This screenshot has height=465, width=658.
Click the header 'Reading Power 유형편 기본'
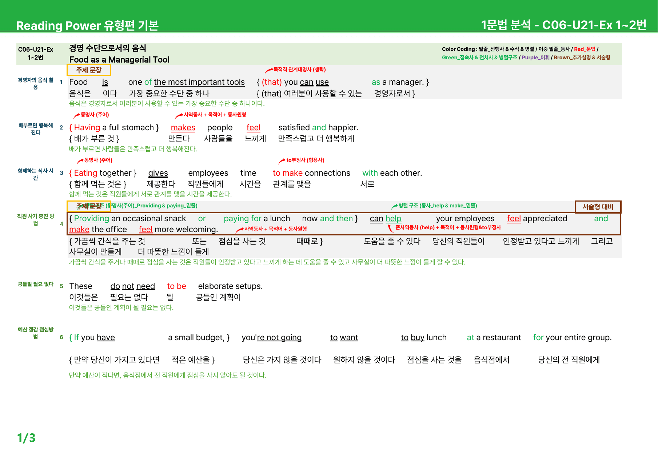point(87,25)
